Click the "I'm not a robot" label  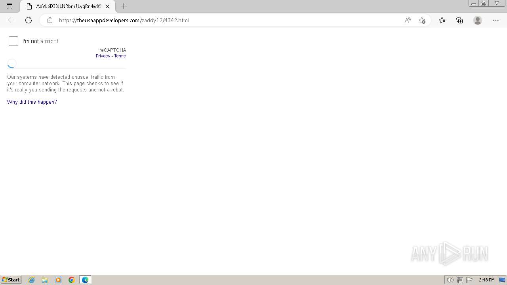[40, 41]
